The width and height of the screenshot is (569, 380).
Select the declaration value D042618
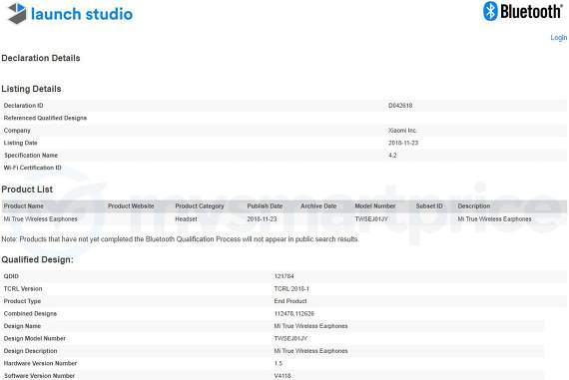click(x=400, y=106)
